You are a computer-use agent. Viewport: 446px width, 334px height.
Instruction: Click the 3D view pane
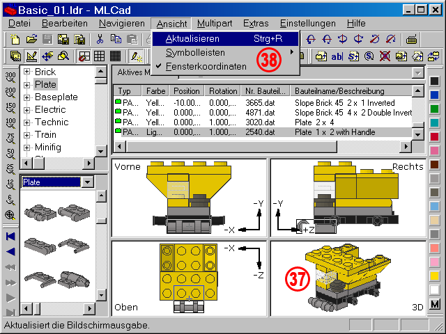[348, 278]
